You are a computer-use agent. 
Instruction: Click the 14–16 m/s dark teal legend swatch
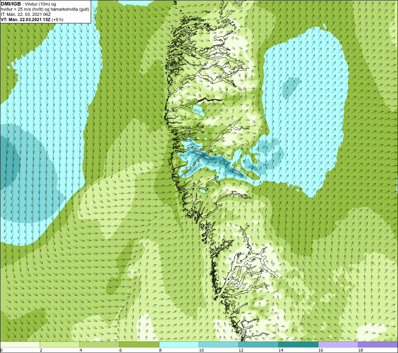[x=298, y=344]
